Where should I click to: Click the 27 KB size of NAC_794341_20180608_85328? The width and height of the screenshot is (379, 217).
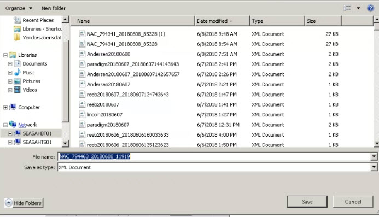click(x=331, y=44)
